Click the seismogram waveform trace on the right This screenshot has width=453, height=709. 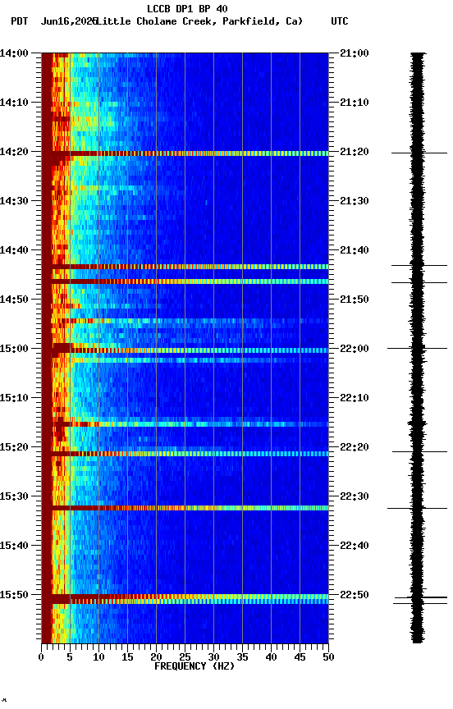[418, 348]
